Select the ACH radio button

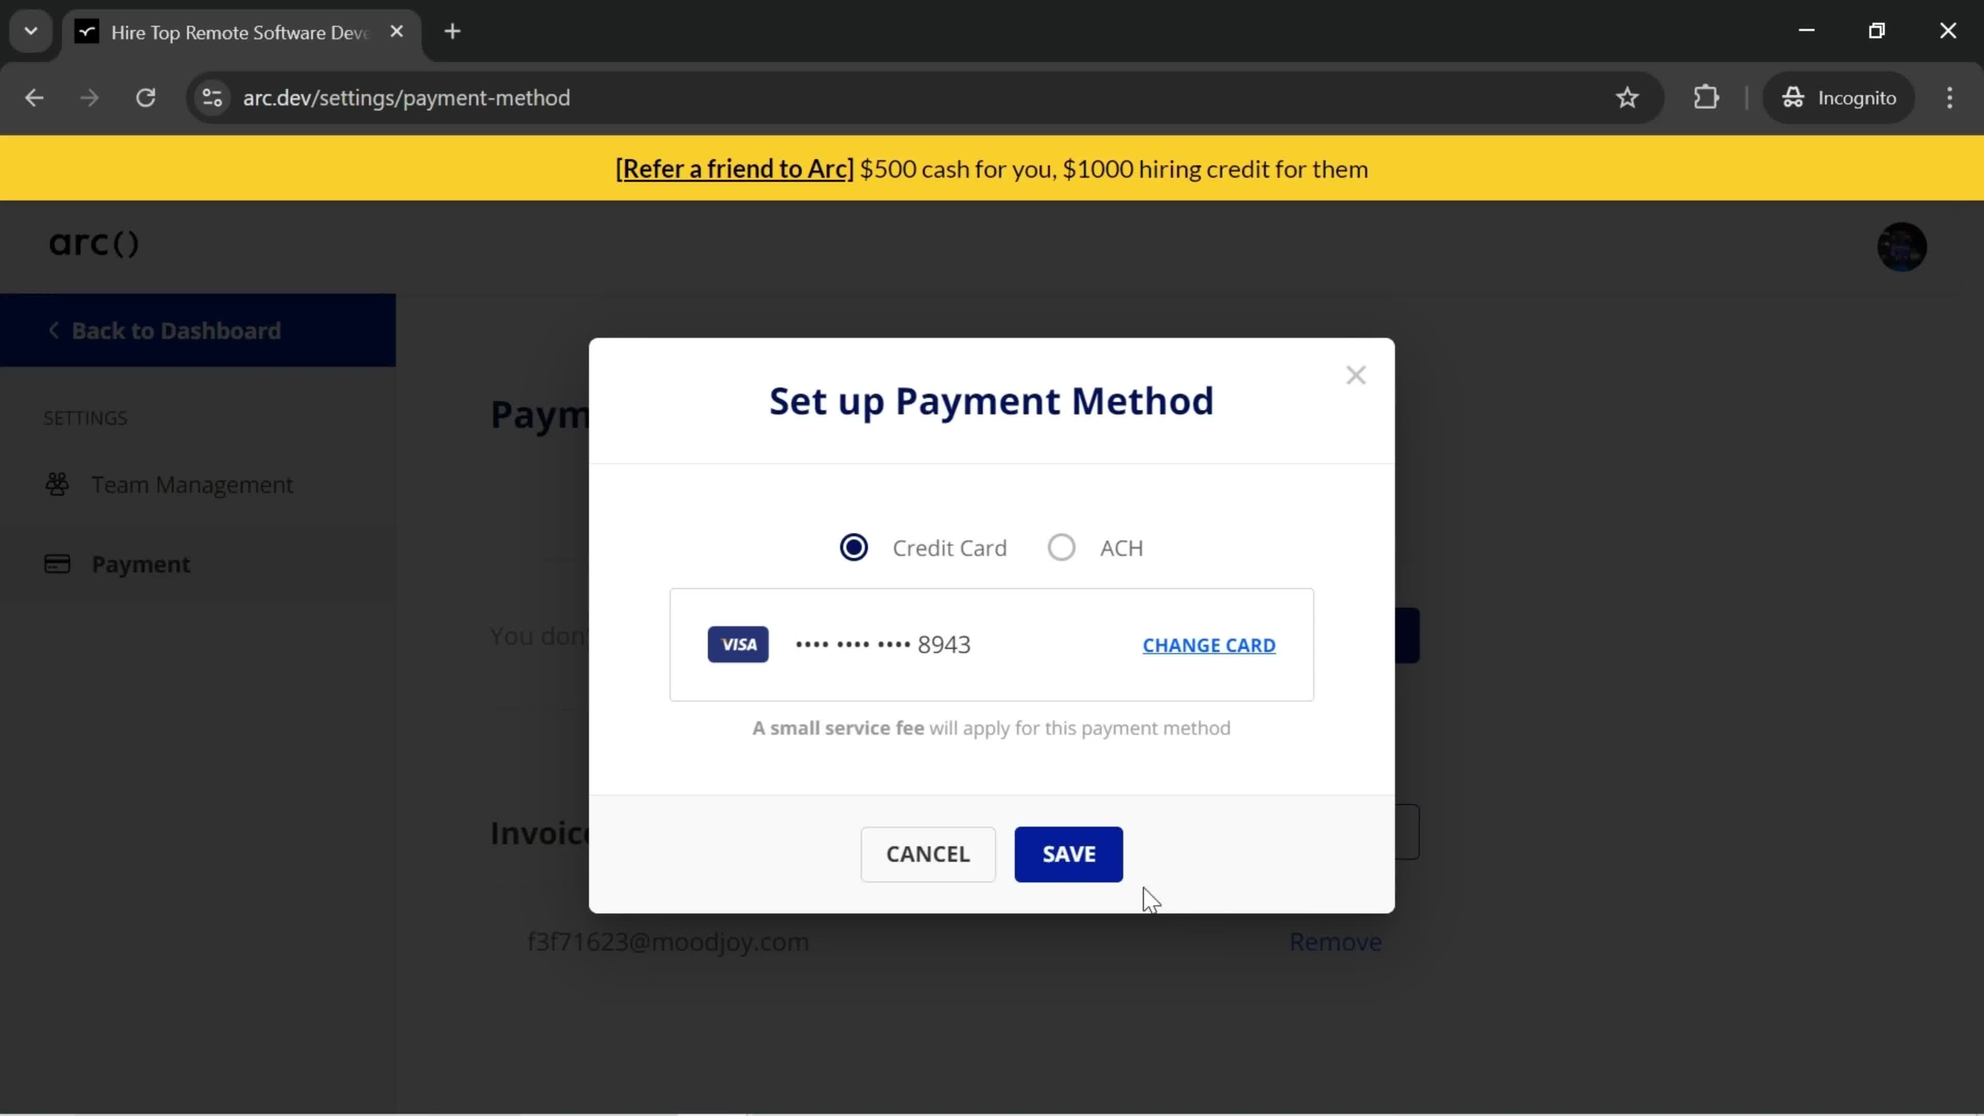pos(1062,547)
